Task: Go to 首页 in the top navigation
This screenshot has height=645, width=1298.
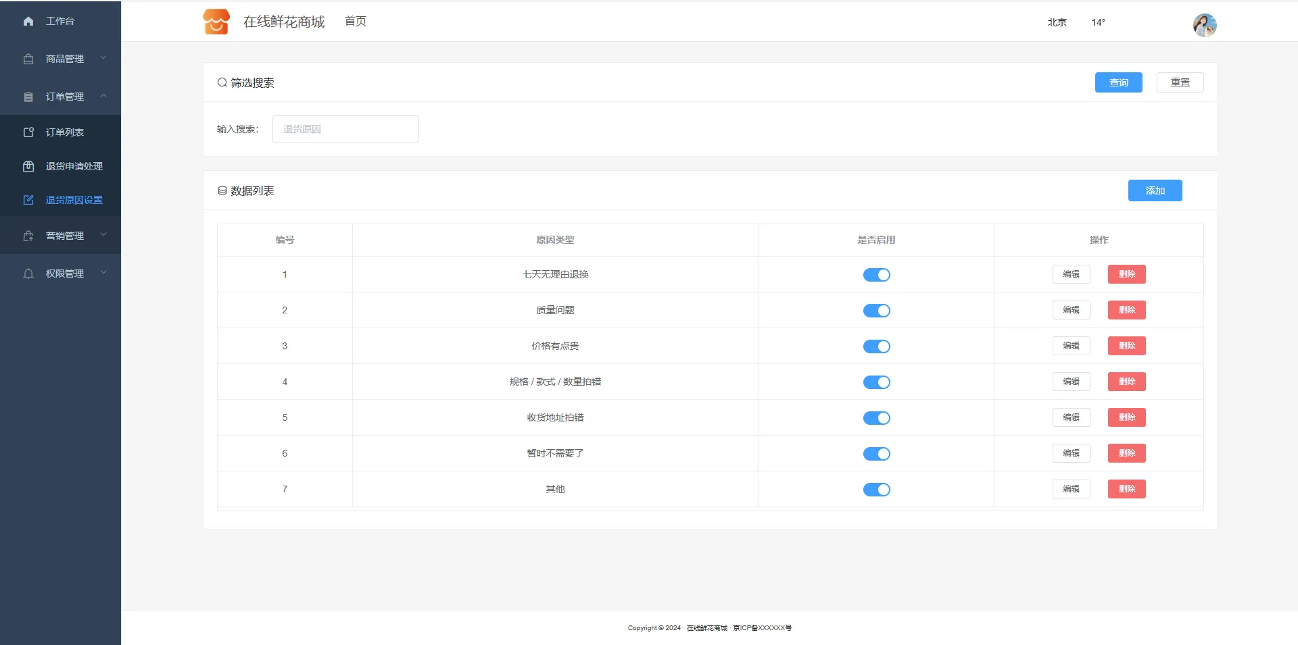Action: (356, 22)
